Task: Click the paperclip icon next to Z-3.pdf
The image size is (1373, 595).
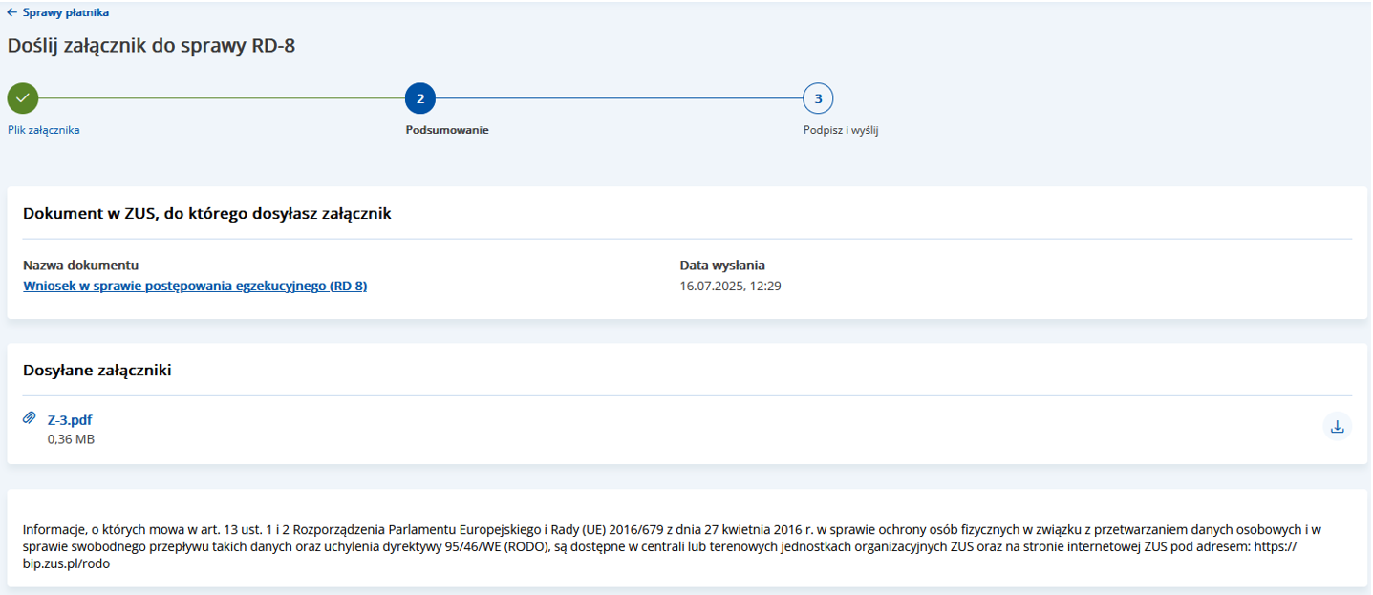Action: (x=30, y=418)
